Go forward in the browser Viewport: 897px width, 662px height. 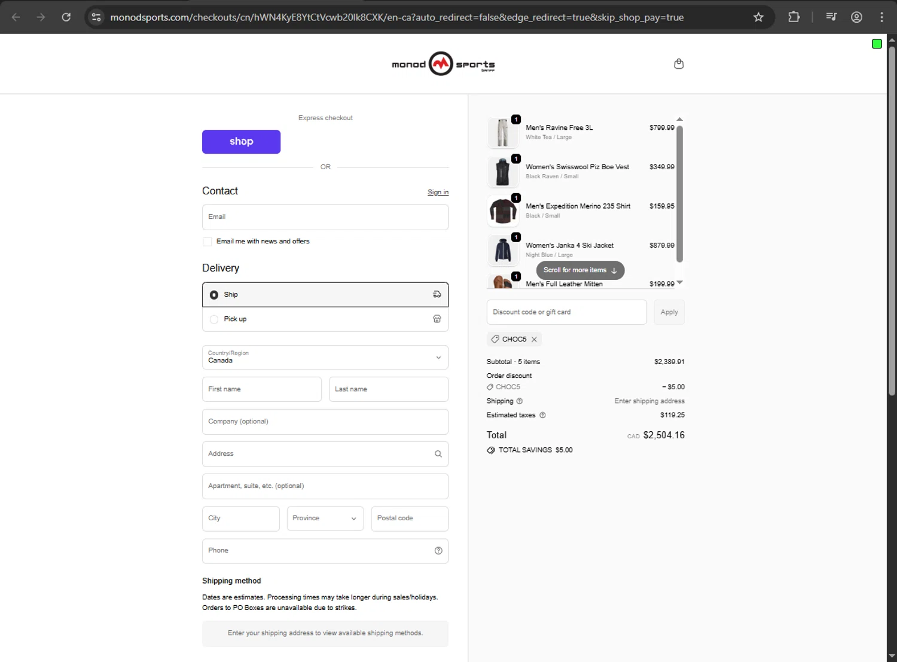point(41,17)
